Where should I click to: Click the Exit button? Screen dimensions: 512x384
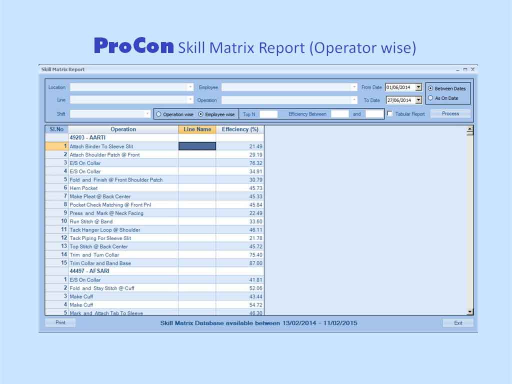tap(458, 323)
